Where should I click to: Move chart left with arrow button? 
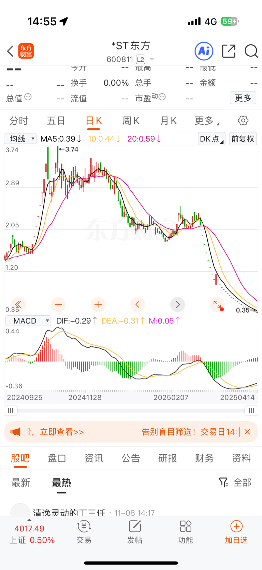click(x=138, y=304)
